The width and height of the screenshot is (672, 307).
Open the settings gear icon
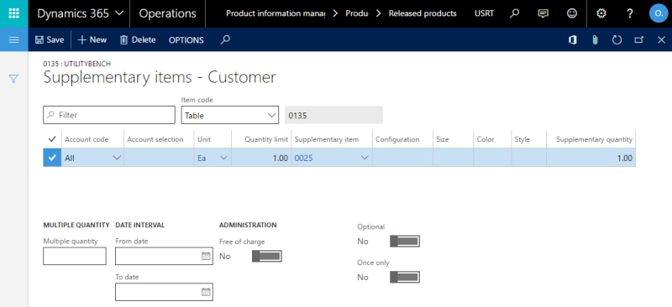pos(601,13)
